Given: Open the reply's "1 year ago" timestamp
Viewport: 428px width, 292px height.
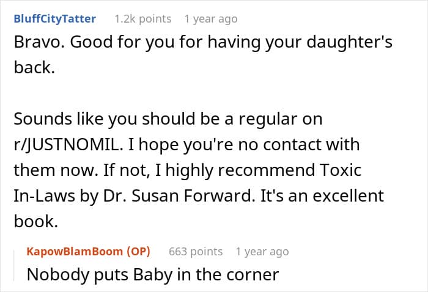Looking at the screenshot, I should 262,251.
